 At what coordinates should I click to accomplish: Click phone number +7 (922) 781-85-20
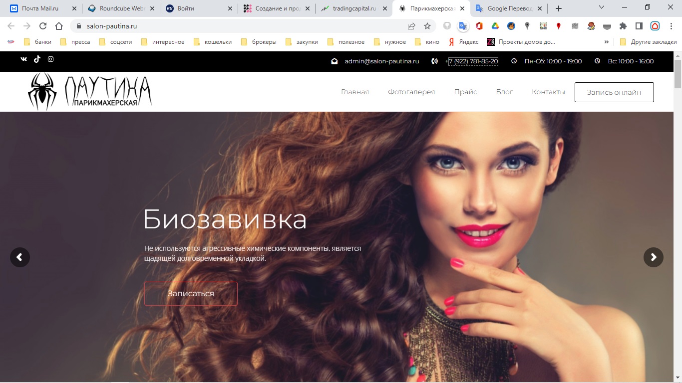[472, 61]
